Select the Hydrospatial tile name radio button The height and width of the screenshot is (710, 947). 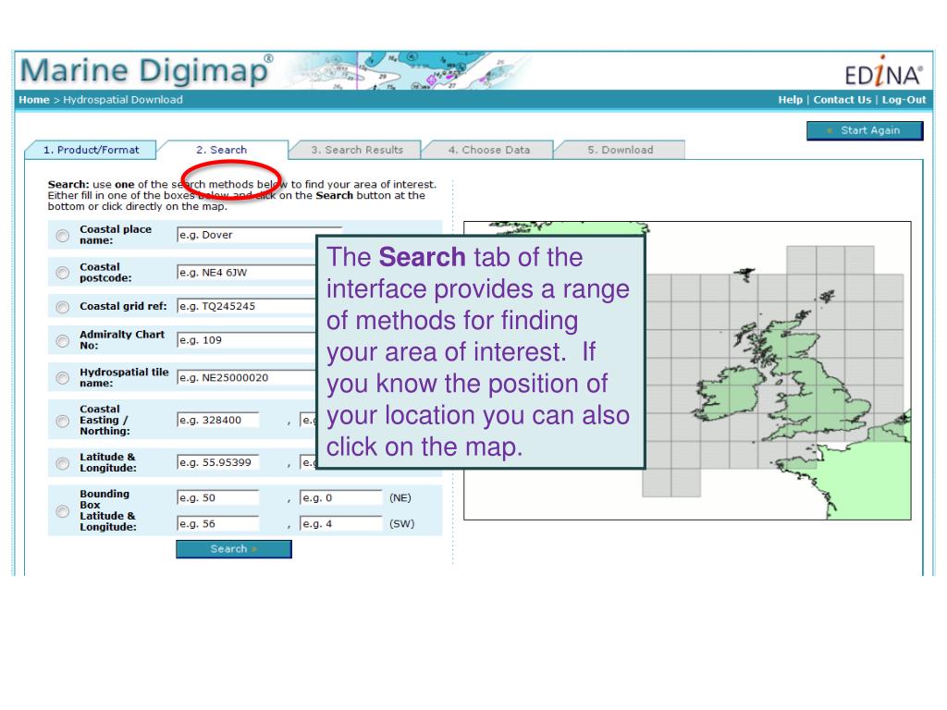click(x=62, y=378)
